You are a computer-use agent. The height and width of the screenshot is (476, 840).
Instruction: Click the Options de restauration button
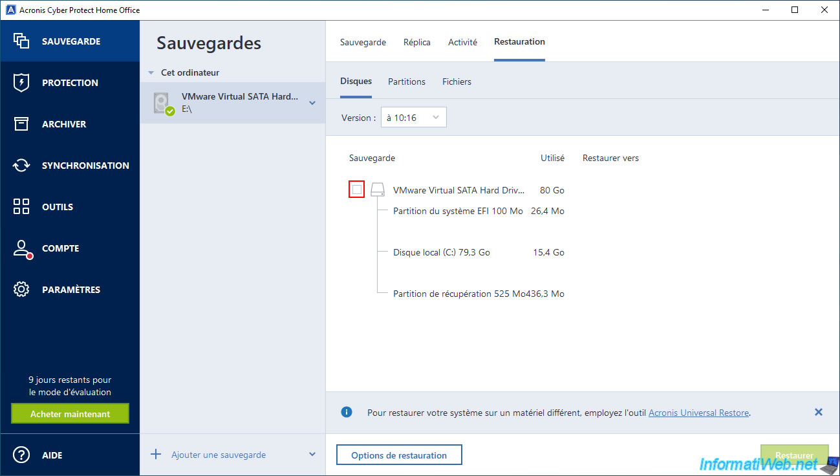click(399, 455)
